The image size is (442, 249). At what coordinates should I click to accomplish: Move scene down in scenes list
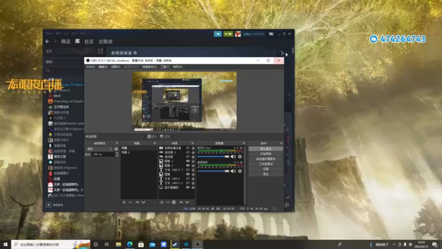pos(144,202)
